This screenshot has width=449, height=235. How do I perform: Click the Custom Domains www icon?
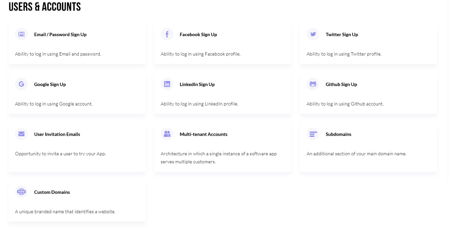[x=21, y=192]
